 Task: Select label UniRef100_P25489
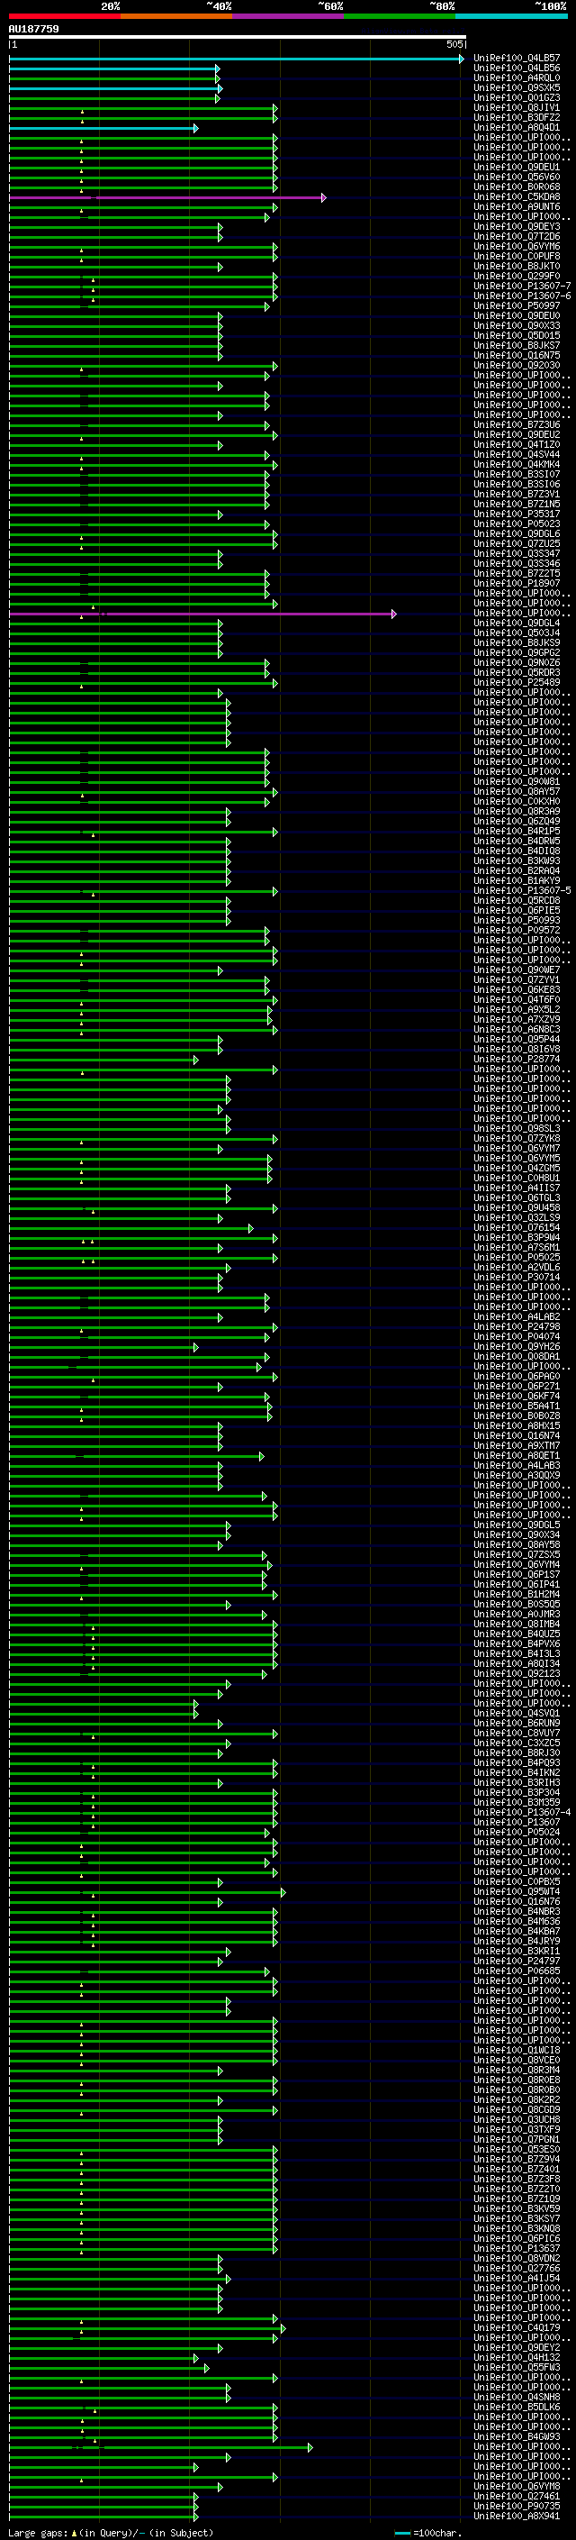517,682
